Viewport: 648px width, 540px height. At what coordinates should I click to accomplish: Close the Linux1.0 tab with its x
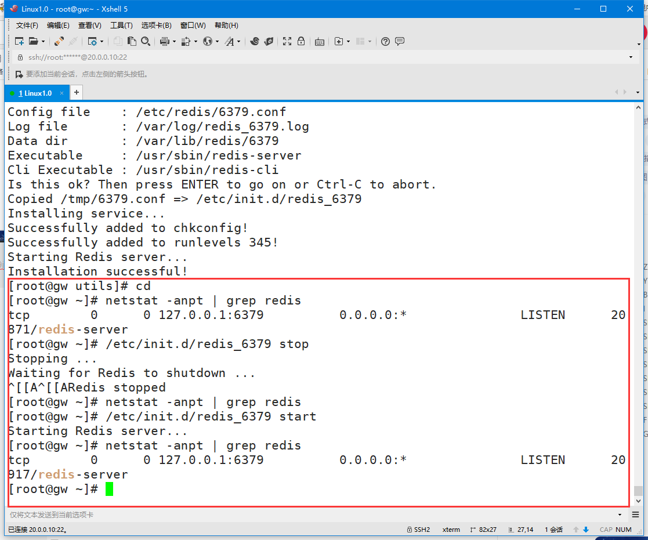pyautogui.click(x=62, y=93)
